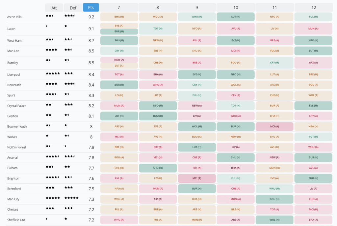Select the Chelsea team name
337x226 pixels.
point(13,209)
